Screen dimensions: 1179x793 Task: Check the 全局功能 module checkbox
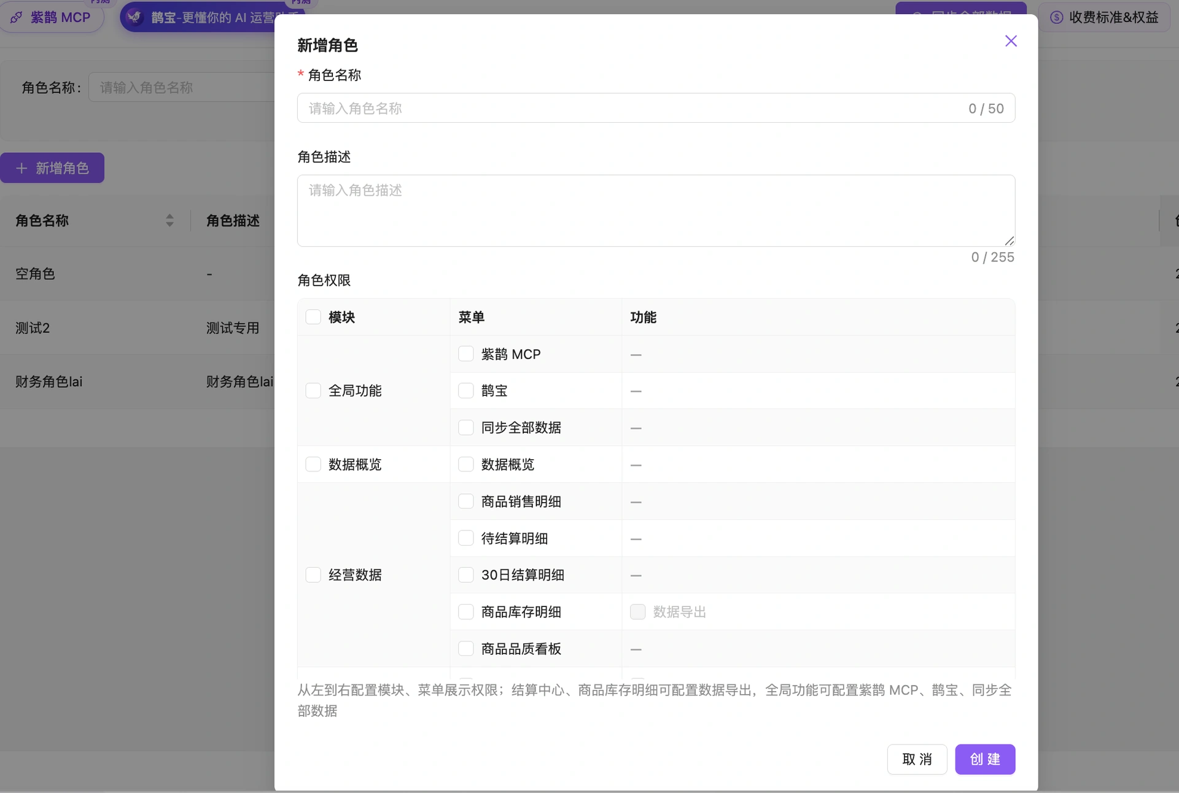click(x=313, y=390)
